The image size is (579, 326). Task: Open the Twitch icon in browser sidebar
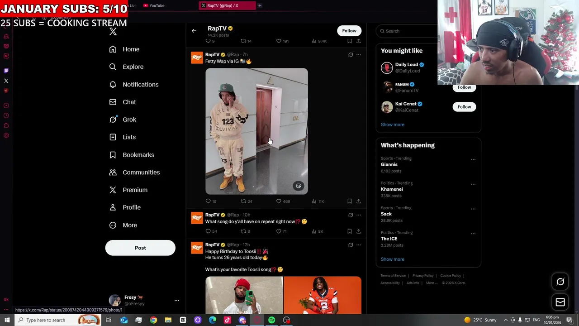tap(6, 71)
